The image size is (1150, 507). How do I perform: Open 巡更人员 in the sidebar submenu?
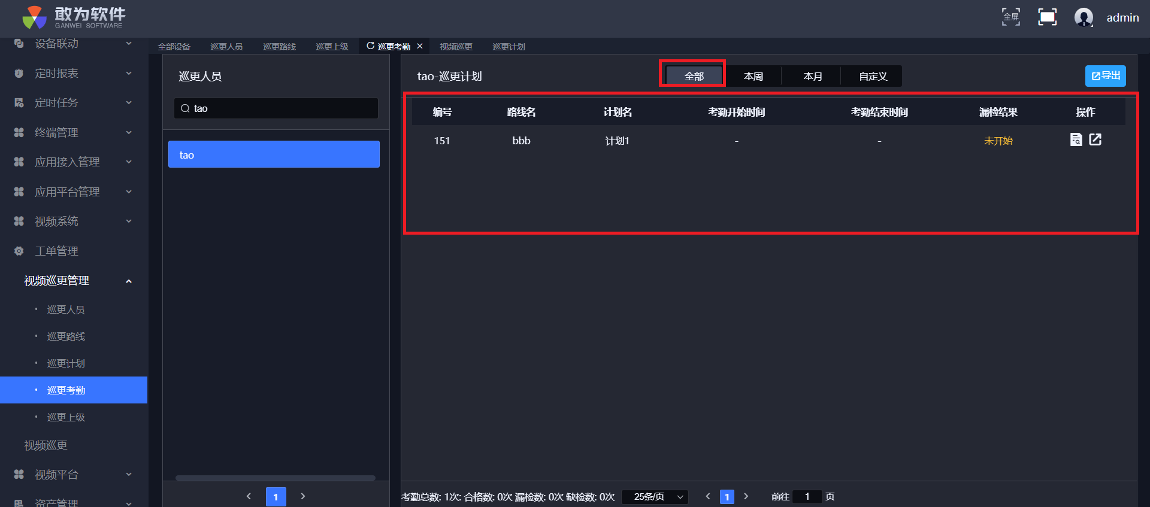click(x=66, y=309)
